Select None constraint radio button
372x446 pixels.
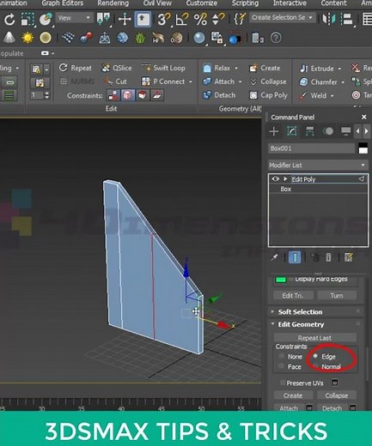(281, 356)
